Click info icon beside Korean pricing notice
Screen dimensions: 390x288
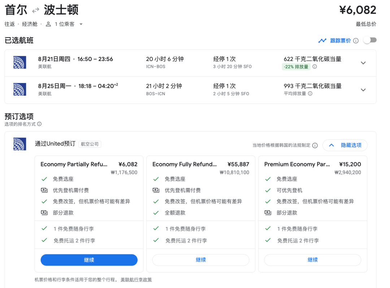point(315,145)
